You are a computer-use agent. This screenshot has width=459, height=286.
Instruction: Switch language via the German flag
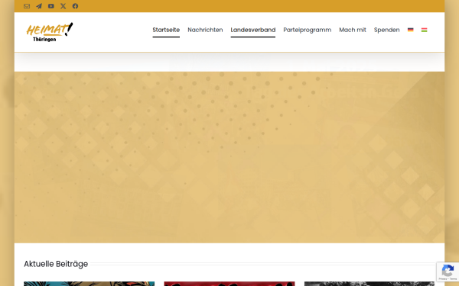[x=410, y=30]
